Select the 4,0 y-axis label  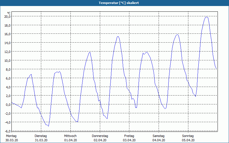pyautogui.click(x=8, y=87)
